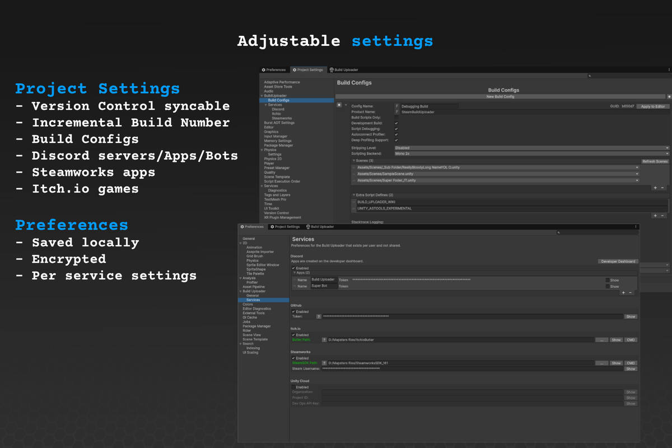Viewport: 672px width, 448px height.
Task: Click the minus icon under the Discord apps list
Action: [x=631, y=292]
